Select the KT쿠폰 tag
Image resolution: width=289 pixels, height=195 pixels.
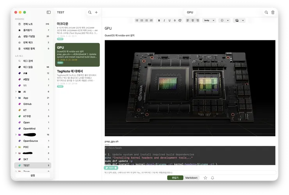33,116
